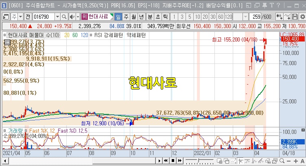Image resolution: width=306 pixels, height=166 pixels.
Task: Click the eraser with bars icon
Action: pyautogui.click(x=268, y=161)
